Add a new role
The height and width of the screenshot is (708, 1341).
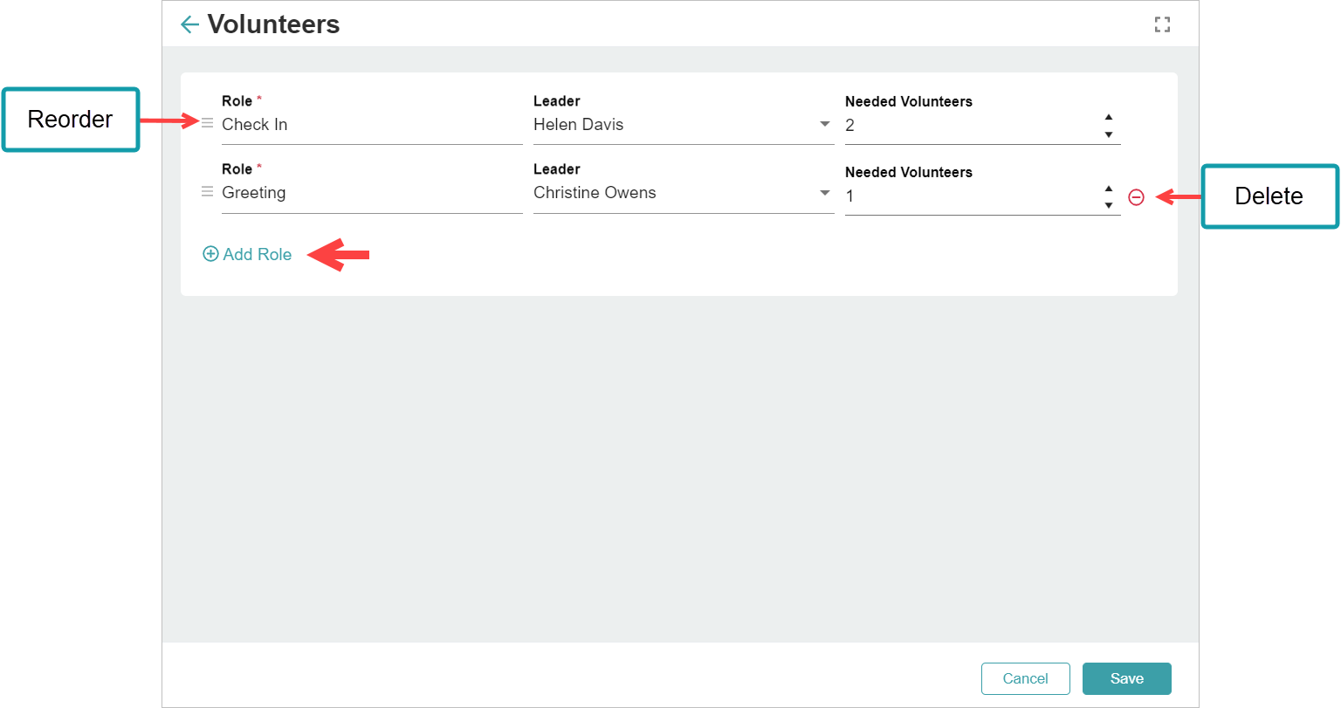pyautogui.click(x=247, y=254)
